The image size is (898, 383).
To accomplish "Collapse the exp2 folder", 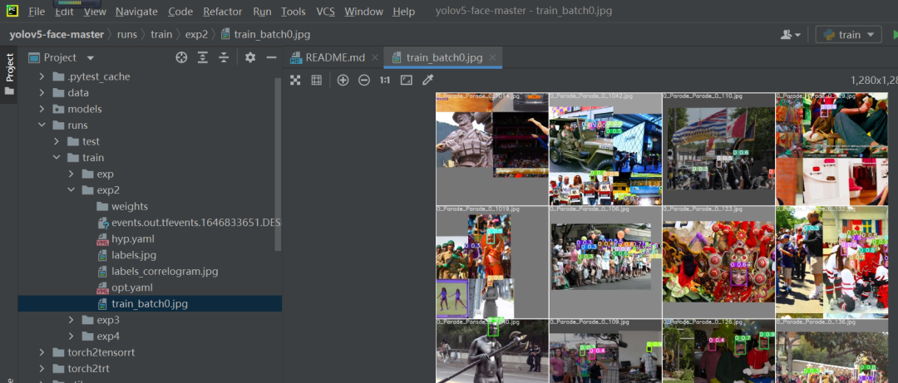I will (x=71, y=190).
